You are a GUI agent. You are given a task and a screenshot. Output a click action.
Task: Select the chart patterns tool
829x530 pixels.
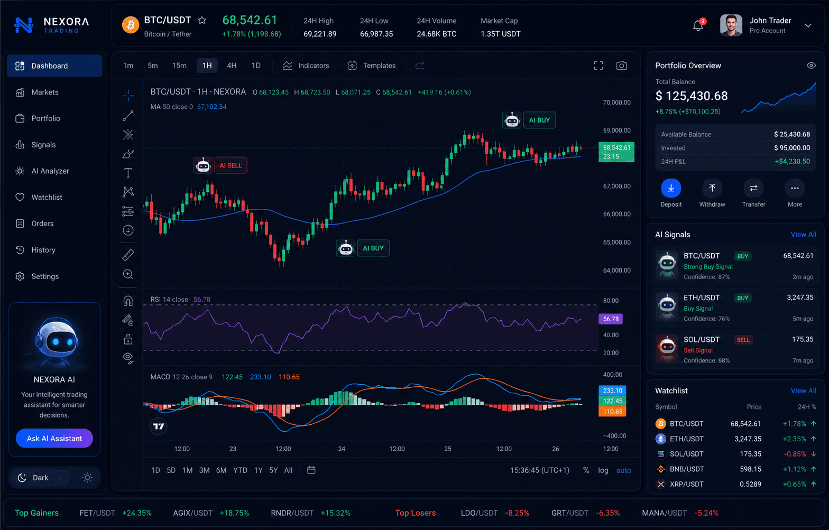[x=128, y=192]
